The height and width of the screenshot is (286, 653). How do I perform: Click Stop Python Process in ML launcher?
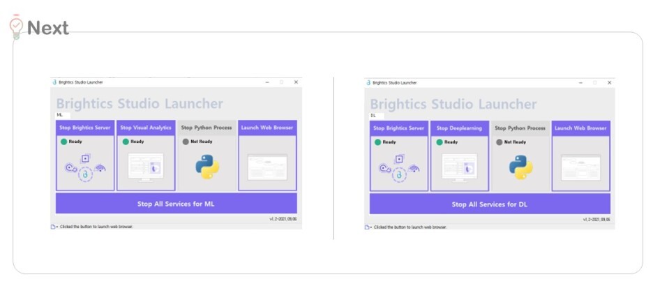click(x=207, y=128)
